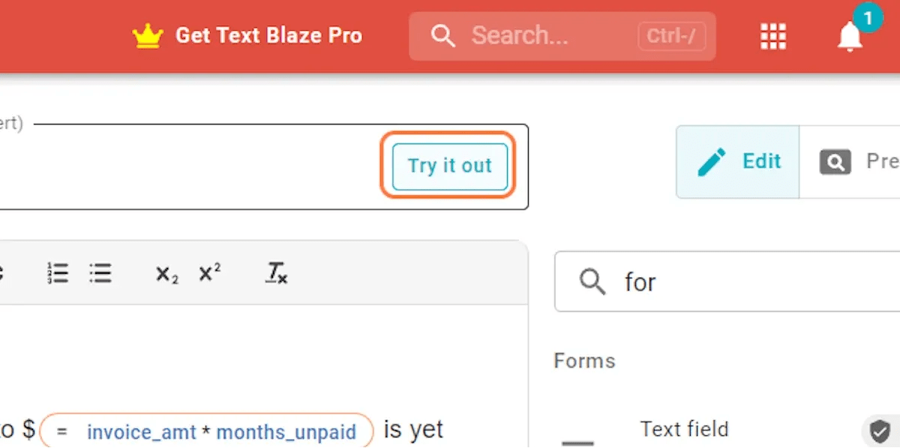Click the Try it out button

pyautogui.click(x=448, y=166)
